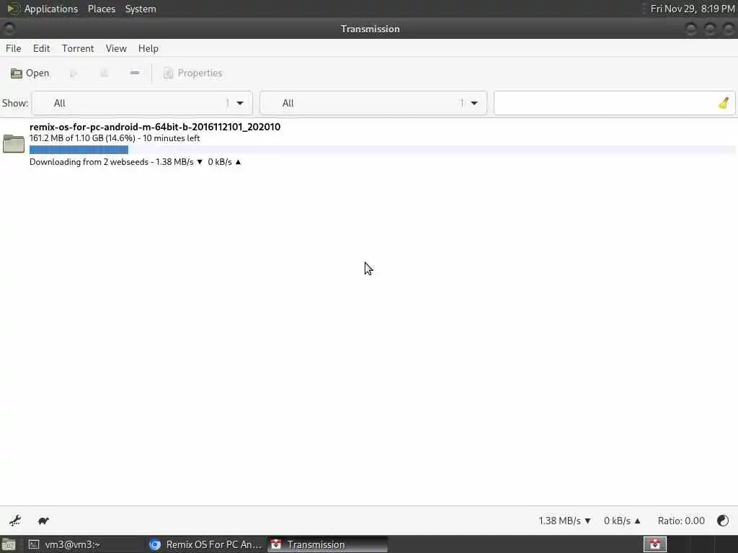This screenshot has width=738, height=553.
Task: Click the '161.2 MB of 1.10 GB' progress text
Action: click(115, 138)
